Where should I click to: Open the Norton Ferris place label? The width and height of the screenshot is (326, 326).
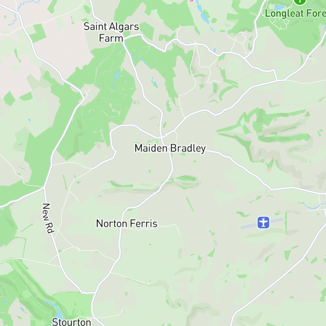126,223
